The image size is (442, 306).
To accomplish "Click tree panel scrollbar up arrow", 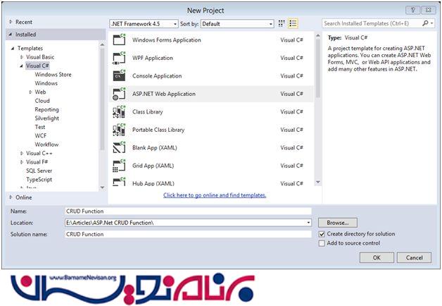I will coord(102,44).
